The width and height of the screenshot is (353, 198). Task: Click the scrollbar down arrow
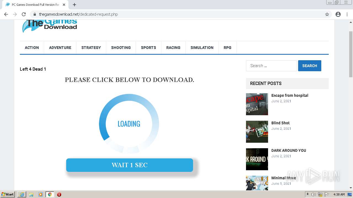click(351, 188)
